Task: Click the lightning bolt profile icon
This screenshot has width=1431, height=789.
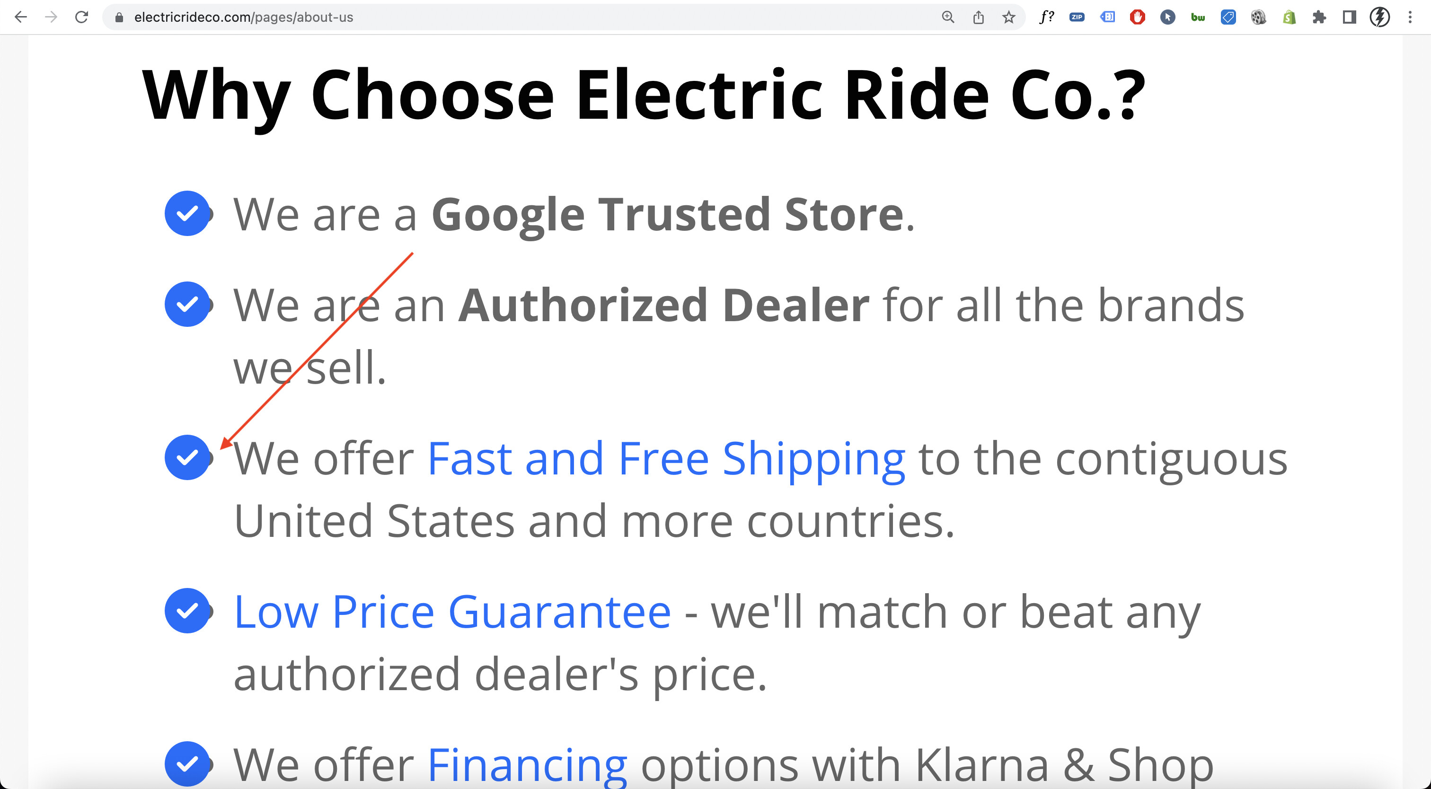Action: pos(1380,17)
